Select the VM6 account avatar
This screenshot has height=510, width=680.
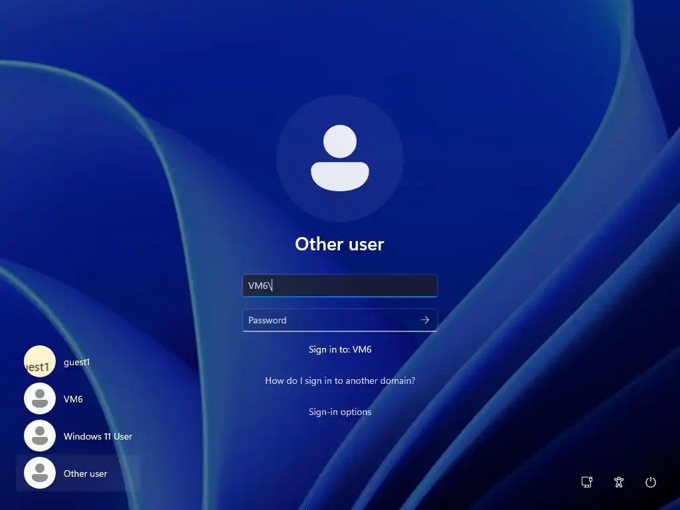coord(39,398)
